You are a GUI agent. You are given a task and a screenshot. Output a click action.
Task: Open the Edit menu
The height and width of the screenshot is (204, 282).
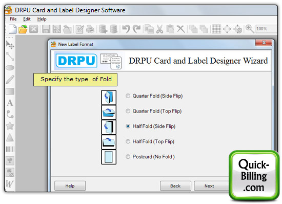27,19
